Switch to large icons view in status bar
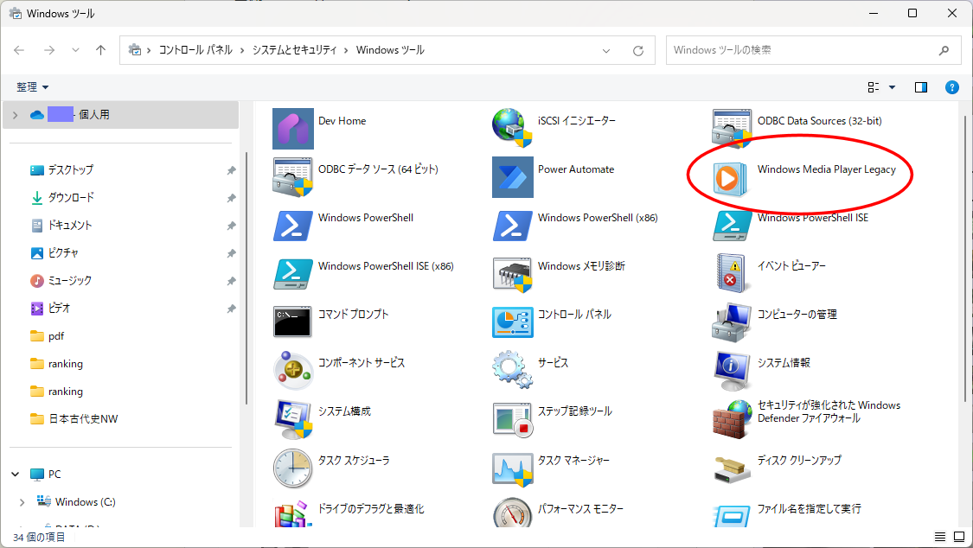This screenshot has height=548, width=973. coord(958,537)
